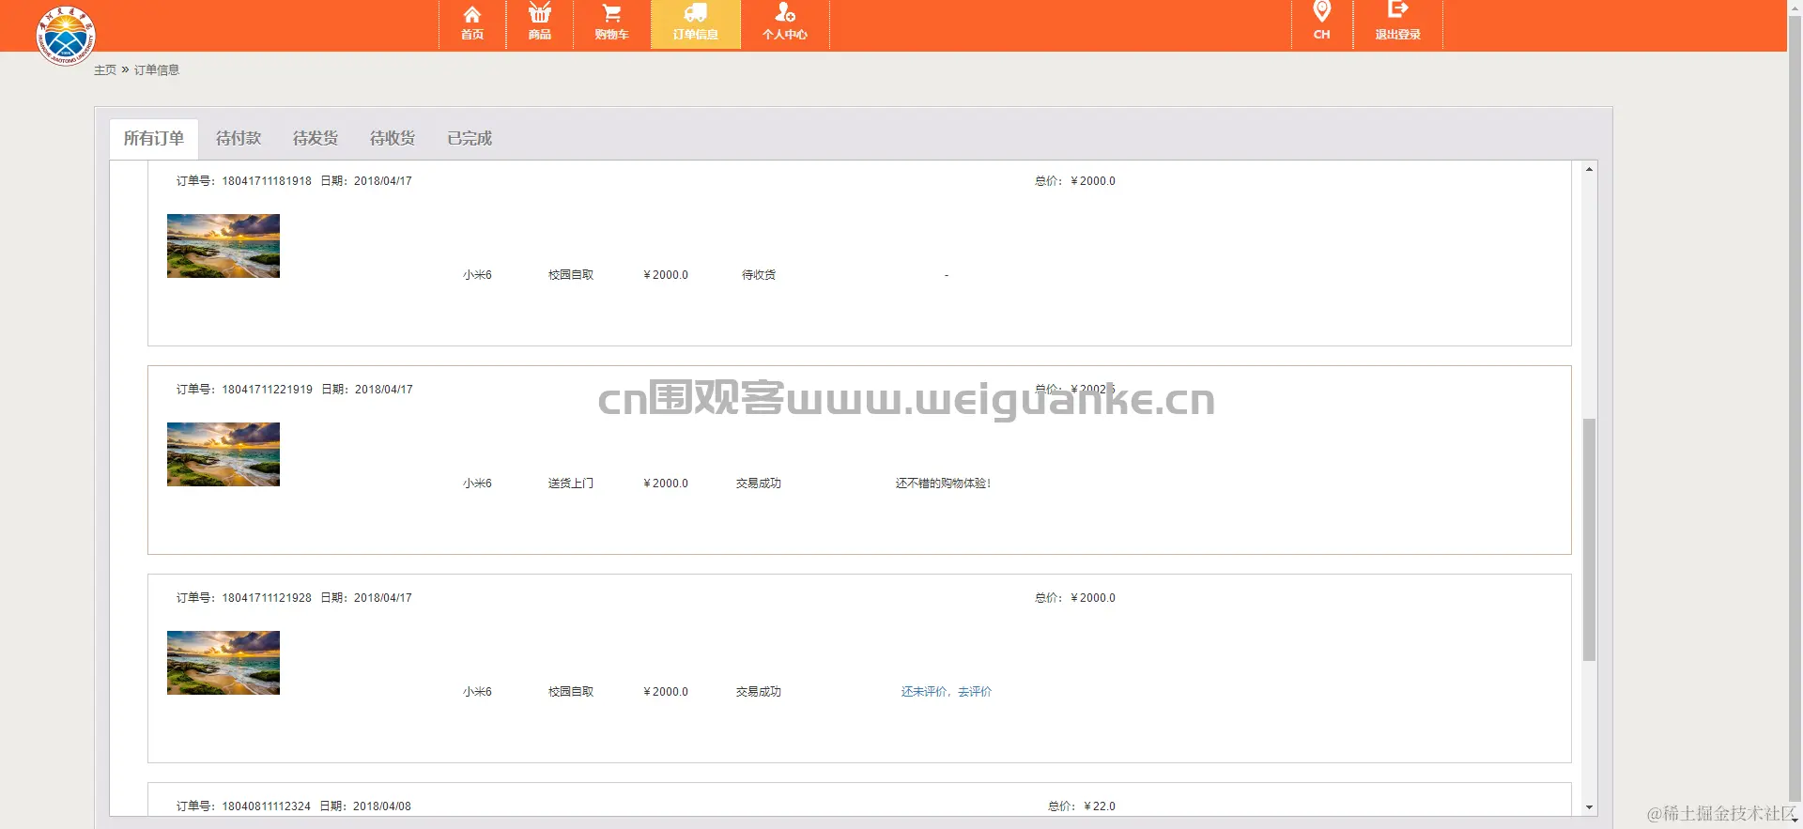Click order number 18040811112324 text
This screenshot has height=829, width=1803.
pyautogui.click(x=267, y=806)
